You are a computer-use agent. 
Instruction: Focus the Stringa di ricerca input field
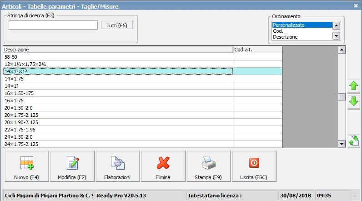53,25
